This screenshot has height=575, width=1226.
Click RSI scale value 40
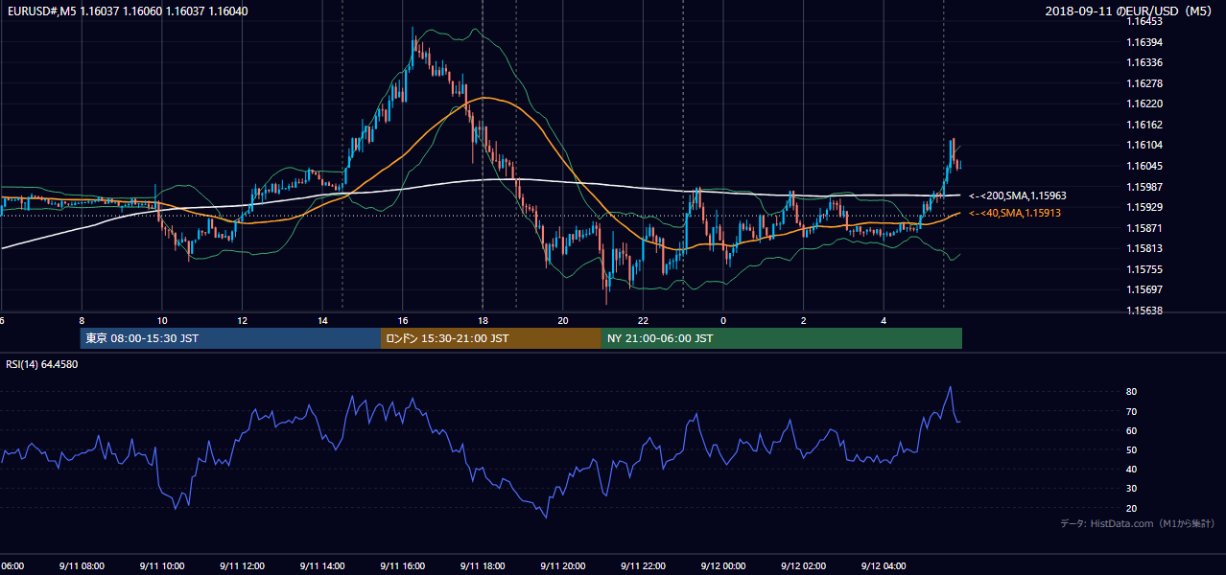(1131, 469)
